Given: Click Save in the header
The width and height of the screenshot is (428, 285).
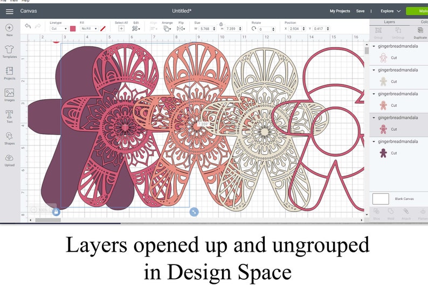Looking at the screenshot, I should tap(360, 11).
